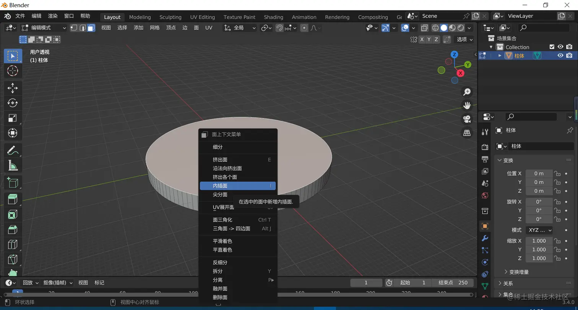Enable edge select mode
Viewport: 578px width, 310px height.
[83, 27]
